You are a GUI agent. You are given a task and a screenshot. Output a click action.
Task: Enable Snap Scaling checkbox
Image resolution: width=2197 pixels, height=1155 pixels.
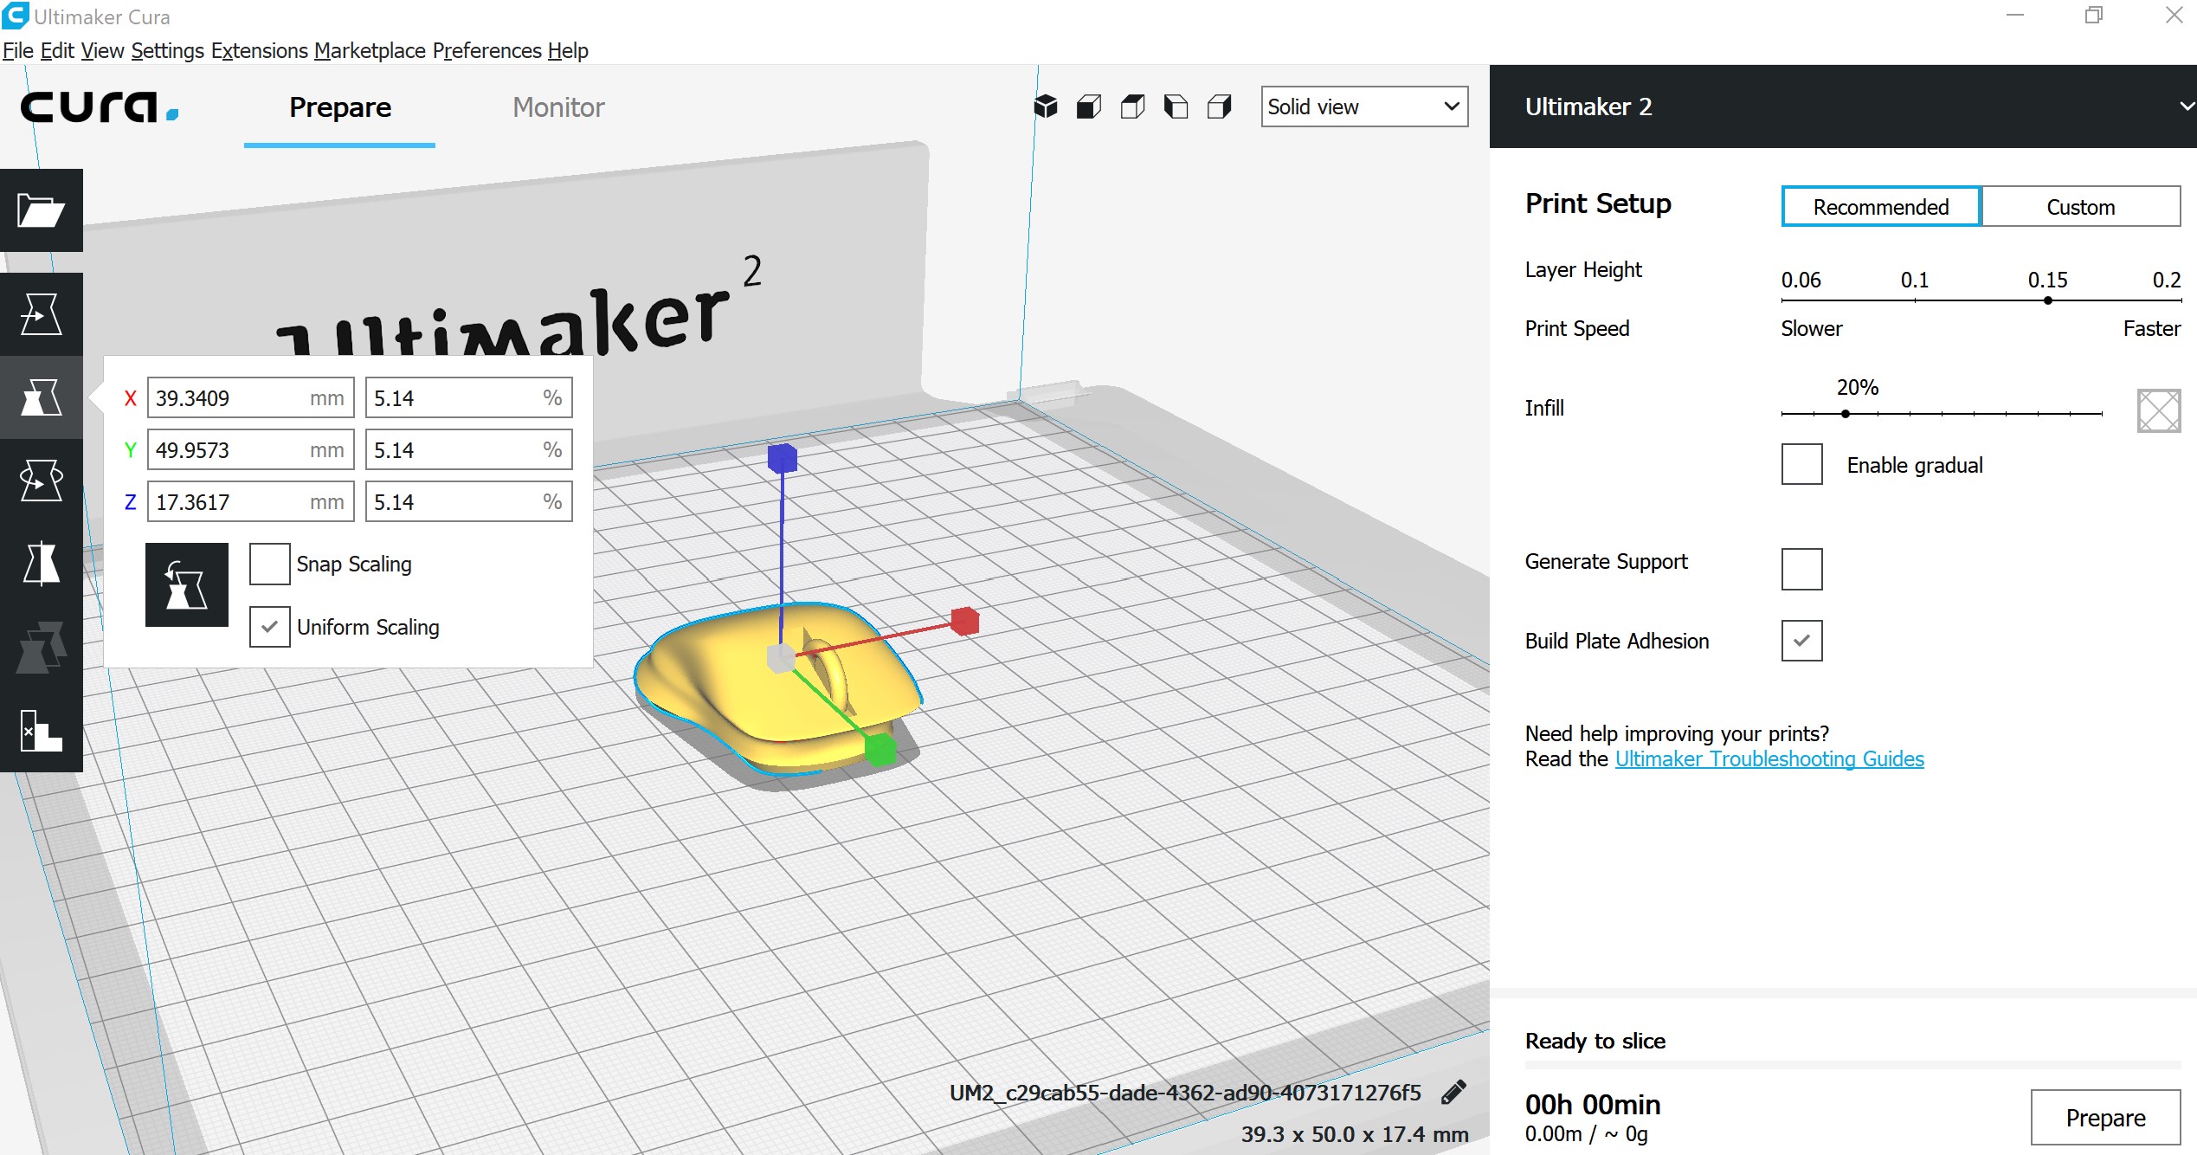tap(269, 564)
